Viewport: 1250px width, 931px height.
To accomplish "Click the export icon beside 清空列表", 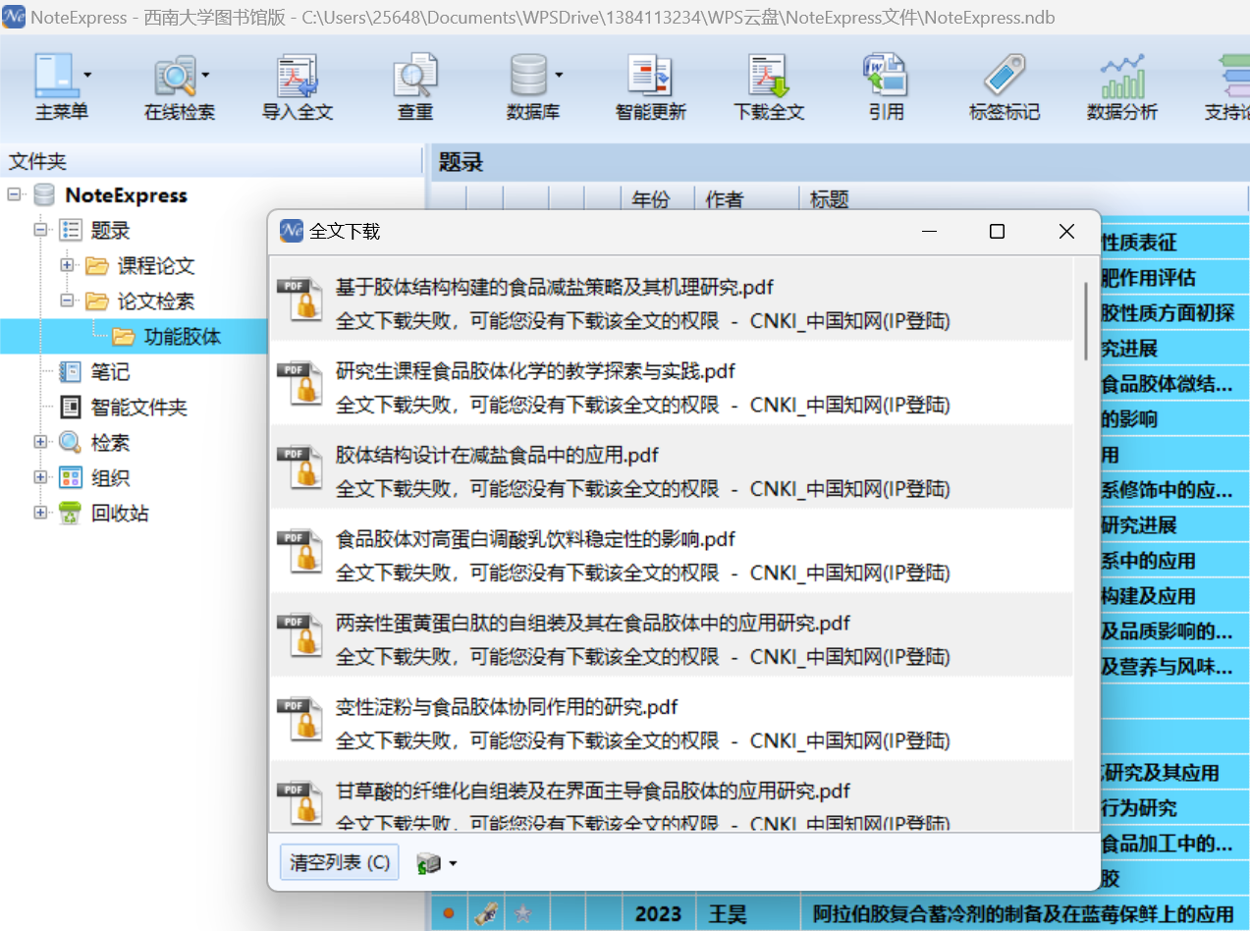I will coord(428,864).
